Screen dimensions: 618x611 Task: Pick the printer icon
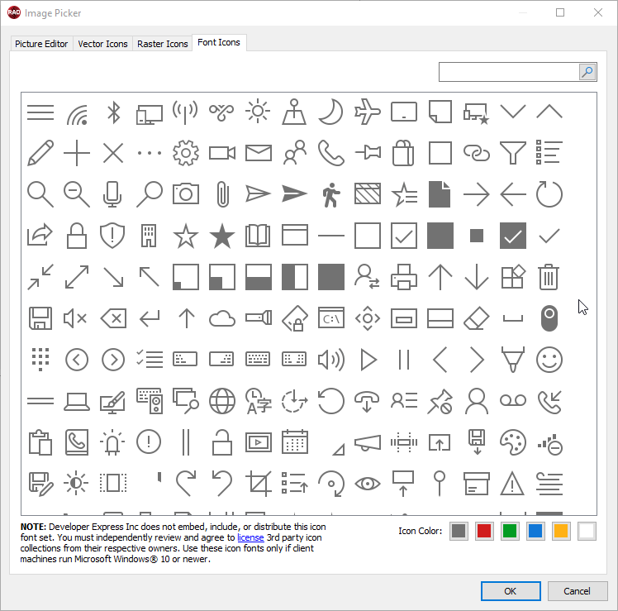click(x=403, y=277)
